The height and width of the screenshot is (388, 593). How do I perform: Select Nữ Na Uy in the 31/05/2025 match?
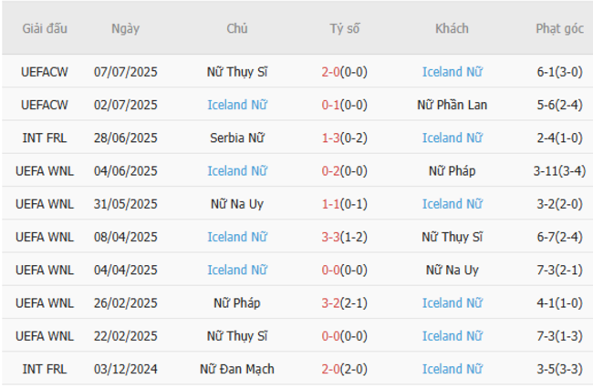point(237,203)
